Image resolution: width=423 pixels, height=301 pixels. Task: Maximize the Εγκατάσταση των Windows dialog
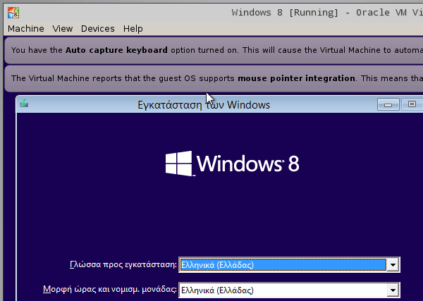(412, 104)
